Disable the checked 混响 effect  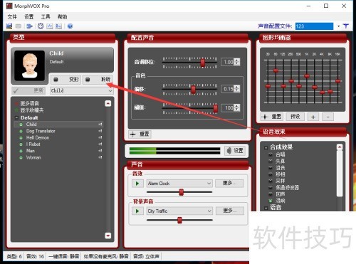tap(271, 201)
